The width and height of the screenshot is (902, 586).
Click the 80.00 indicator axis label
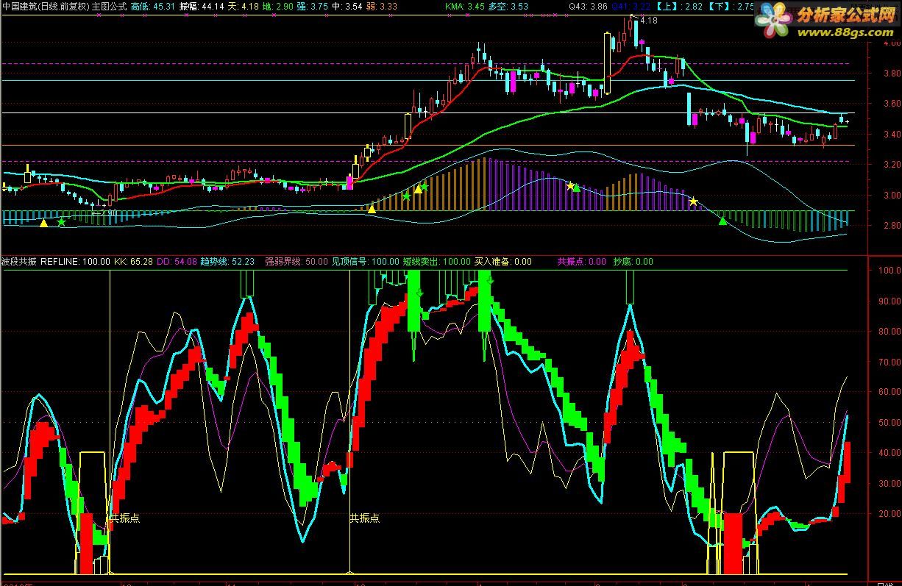point(889,332)
